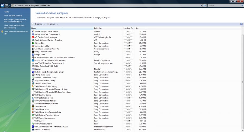Sort list by the Publisher column header
This screenshot has height=132, width=244.
click(108, 28)
